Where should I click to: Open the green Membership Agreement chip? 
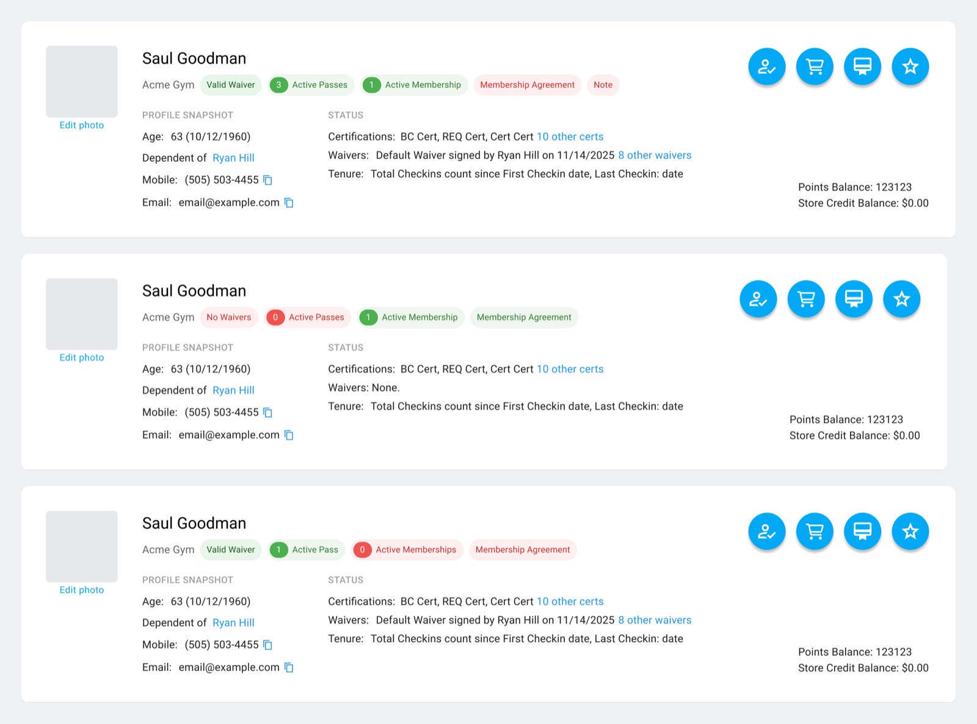pos(524,317)
